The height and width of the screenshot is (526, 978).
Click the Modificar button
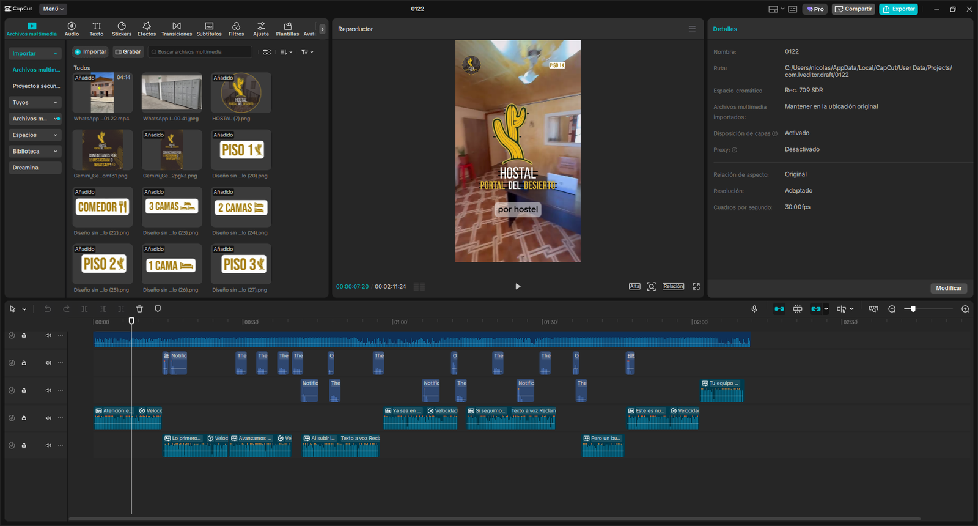pyautogui.click(x=949, y=288)
